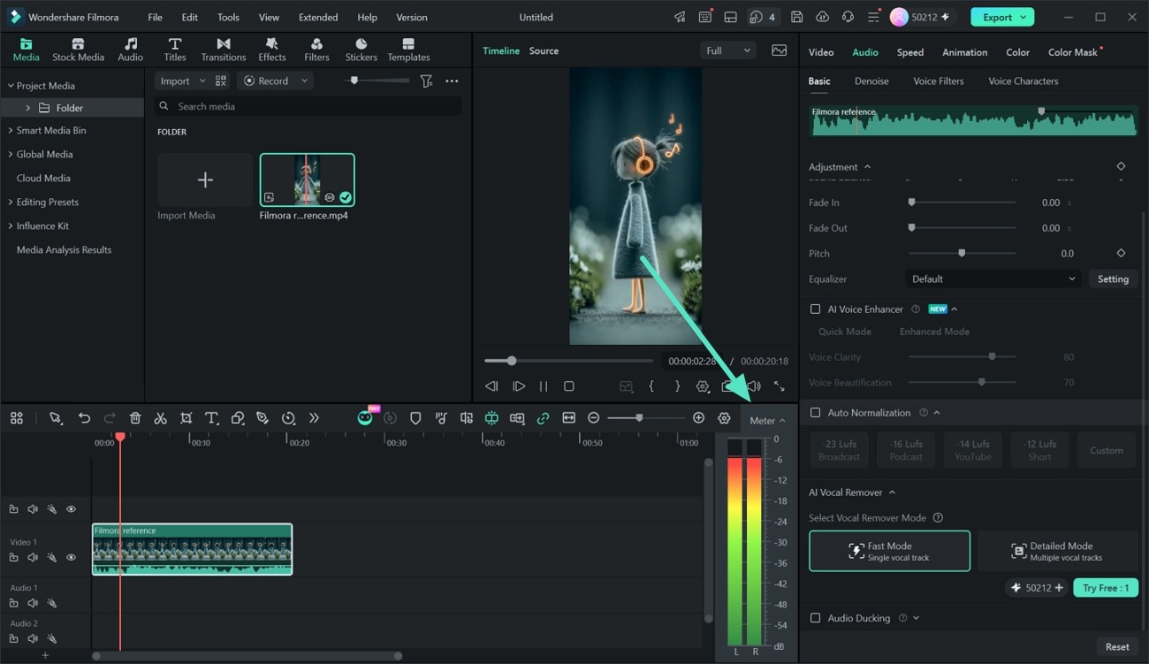The width and height of the screenshot is (1149, 664).
Task: Enable the Auto Normalization checkbox
Action: point(815,413)
